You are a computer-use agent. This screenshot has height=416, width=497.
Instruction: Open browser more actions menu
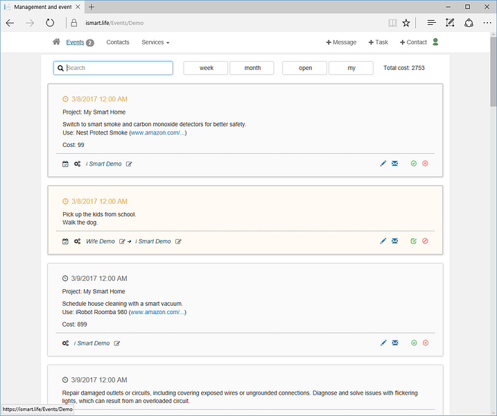pyautogui.click(x=487, y=23)
